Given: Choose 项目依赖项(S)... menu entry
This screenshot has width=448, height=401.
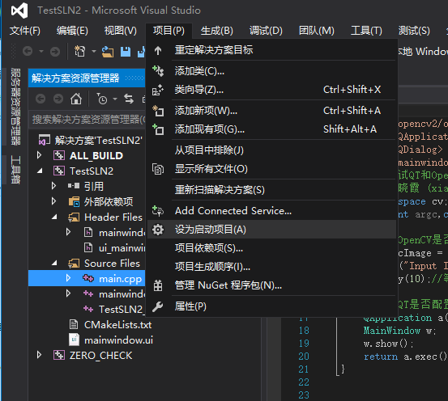Looking at the screenshot, I should tap(271, 248).
